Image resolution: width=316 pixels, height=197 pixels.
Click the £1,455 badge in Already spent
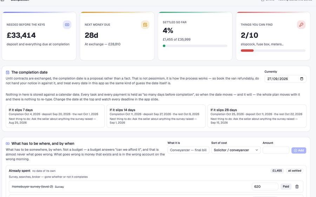pyautogui.click(x=277, y=171)
